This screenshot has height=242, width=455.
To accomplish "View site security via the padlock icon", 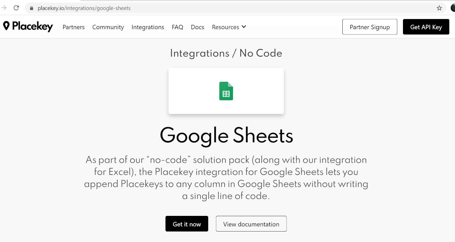I will click(32, 8).
